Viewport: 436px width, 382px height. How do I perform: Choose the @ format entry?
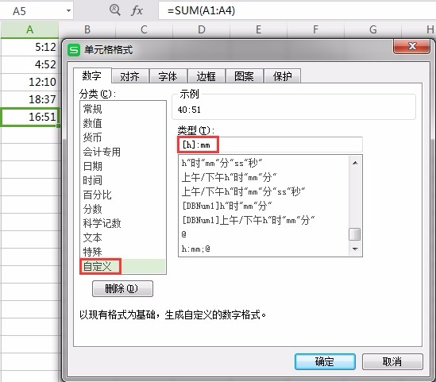tap(264, 234)
